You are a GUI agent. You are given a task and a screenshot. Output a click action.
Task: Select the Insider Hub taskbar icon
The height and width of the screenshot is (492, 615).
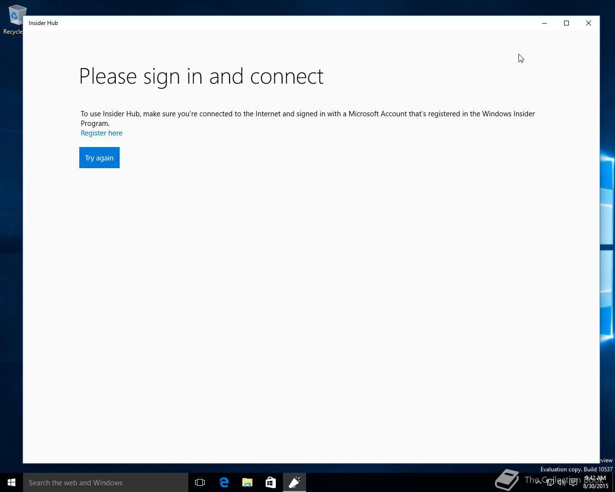295,482
